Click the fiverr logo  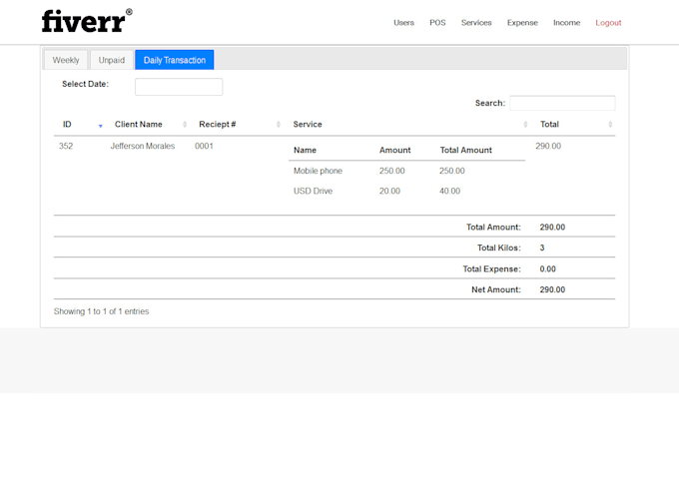87,21
